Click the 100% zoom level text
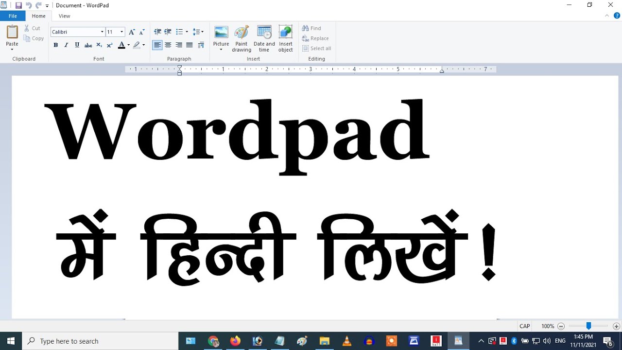Image resolution: width=622 pixels, height=350 pixels. (x=548, y=326)
